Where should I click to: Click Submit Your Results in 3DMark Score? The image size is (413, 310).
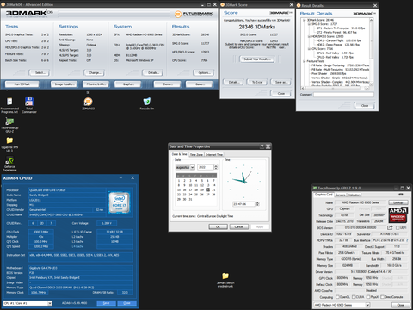point(257,59)
